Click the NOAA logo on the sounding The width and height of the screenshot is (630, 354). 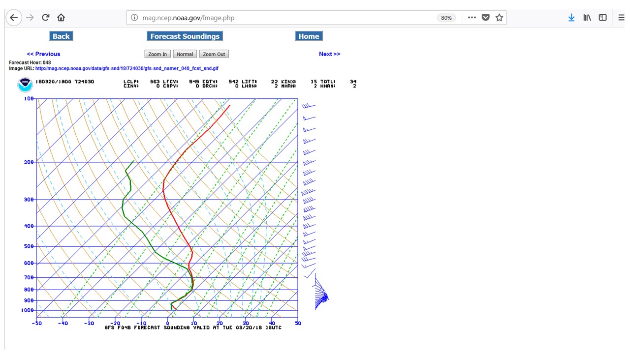point(25,85)
